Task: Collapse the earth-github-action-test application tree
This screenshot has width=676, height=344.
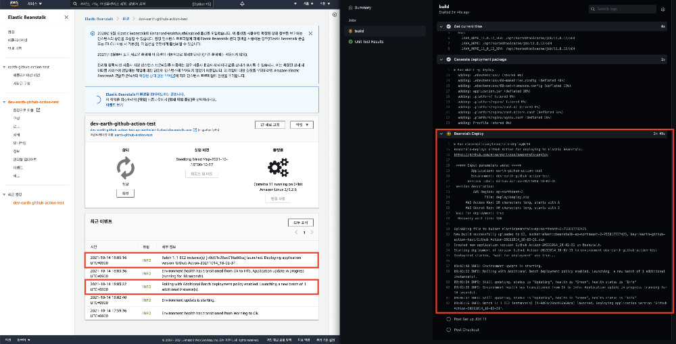Action: click(x=4, y=67)
